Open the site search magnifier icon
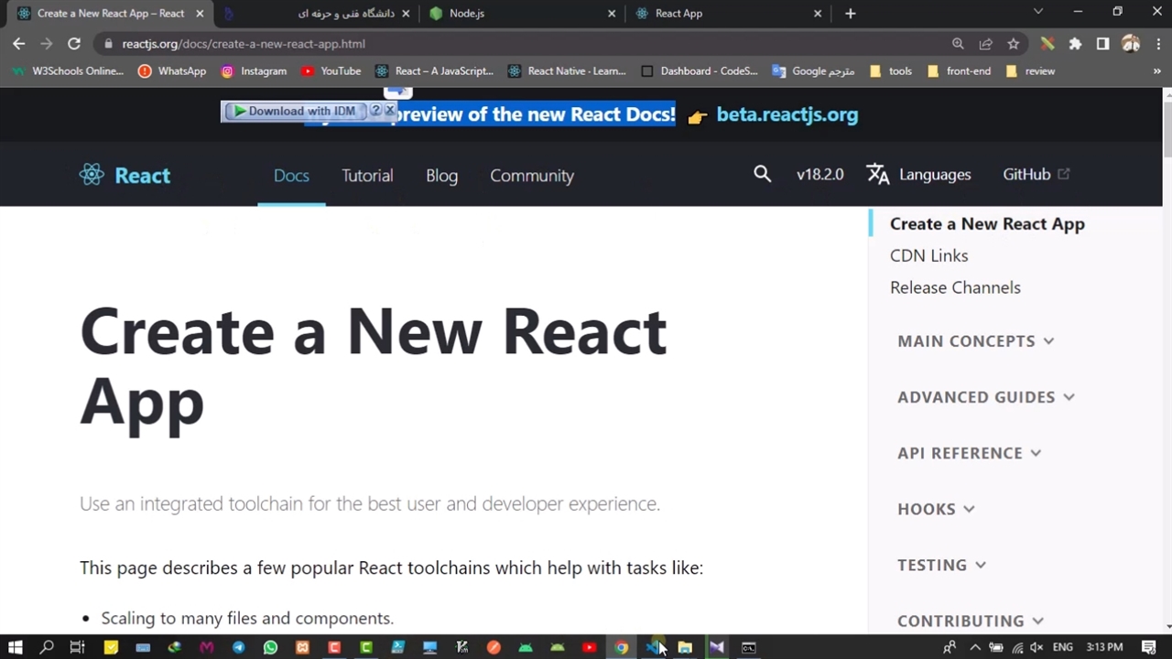The width and height of the screenshot is (1172, 659). pos(762,174)
